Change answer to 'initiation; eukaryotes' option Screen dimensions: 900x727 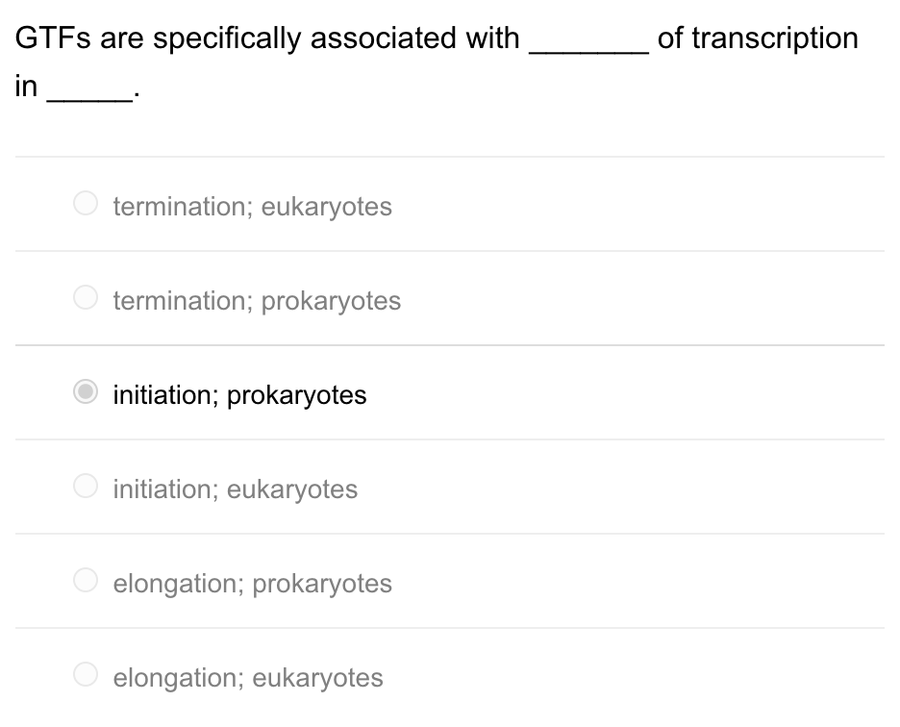85,486
